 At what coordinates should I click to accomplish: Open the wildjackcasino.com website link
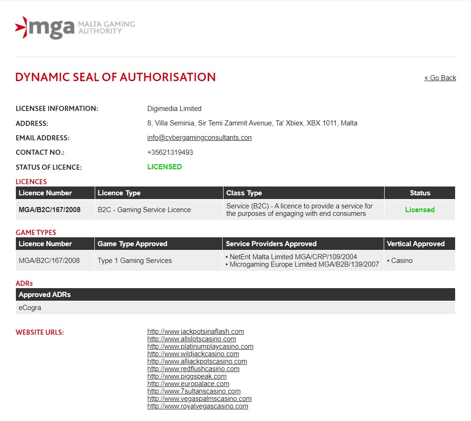point(193,354)
